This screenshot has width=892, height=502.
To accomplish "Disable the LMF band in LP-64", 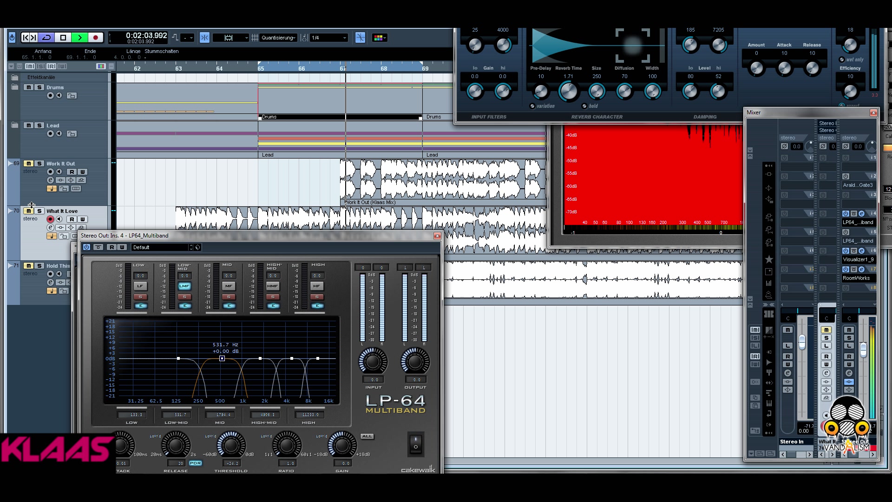I will tap(184, 286).
